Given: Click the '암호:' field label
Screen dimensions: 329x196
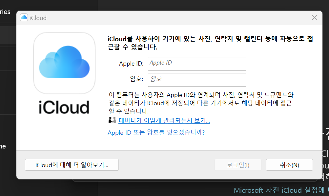Looking at the screenshot, I should coord(136,79).
